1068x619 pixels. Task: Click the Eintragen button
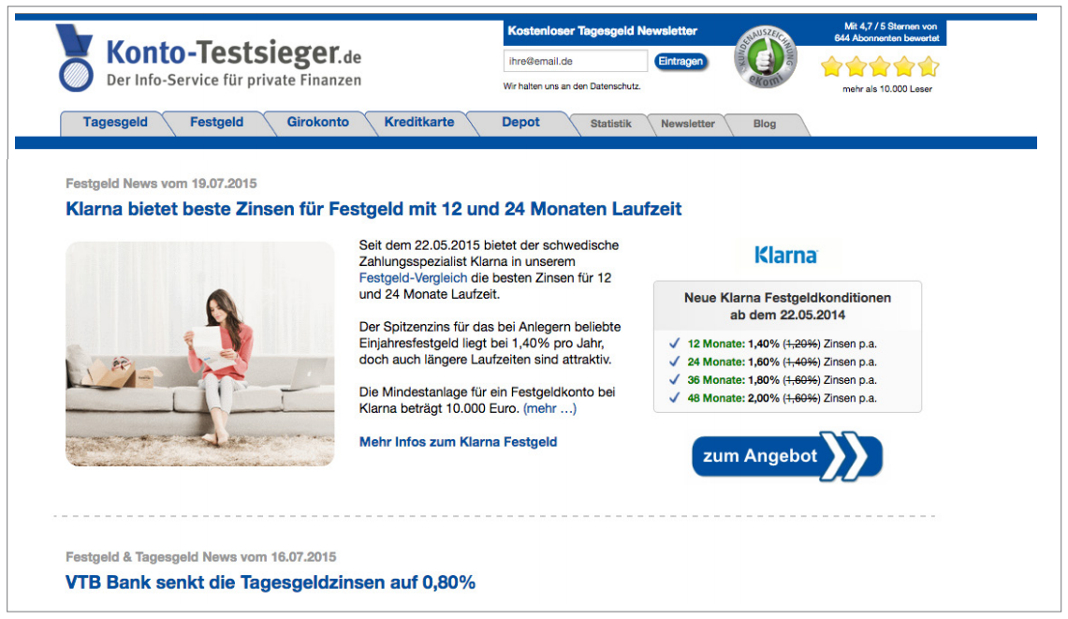tap(680, 62)
